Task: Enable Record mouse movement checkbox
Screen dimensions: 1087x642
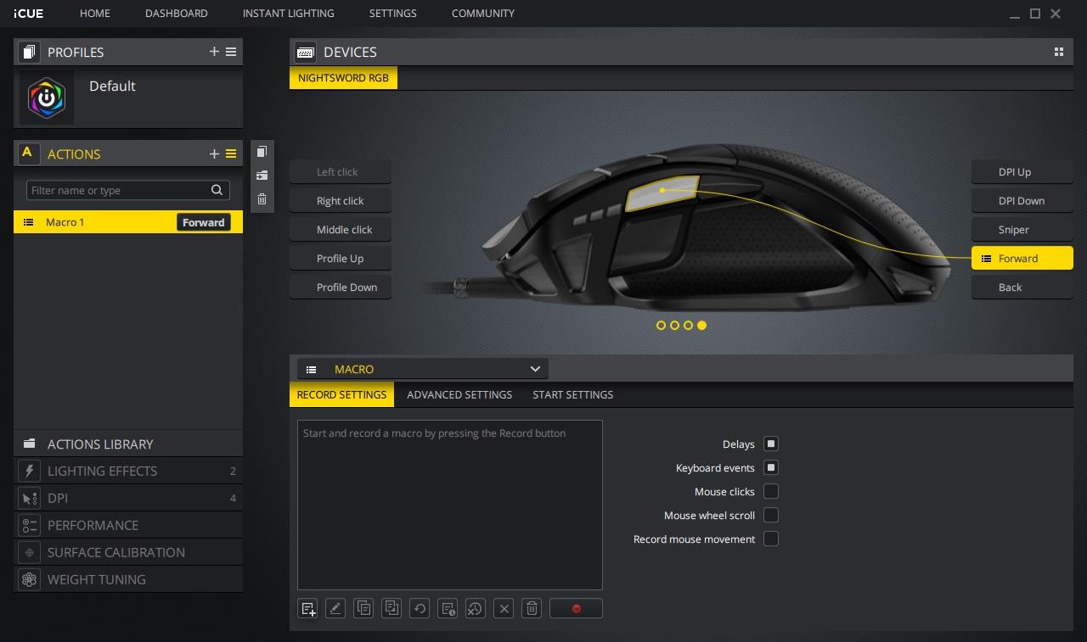Action: pos(771,539)
